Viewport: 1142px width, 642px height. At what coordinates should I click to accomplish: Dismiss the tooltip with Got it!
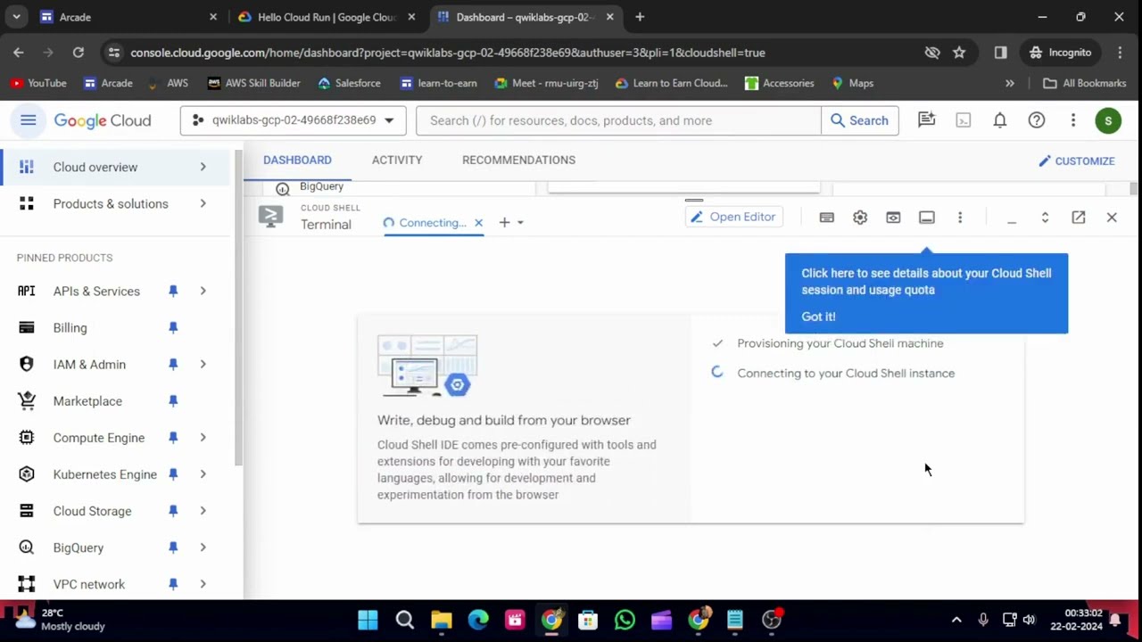[x=818, y=317]
